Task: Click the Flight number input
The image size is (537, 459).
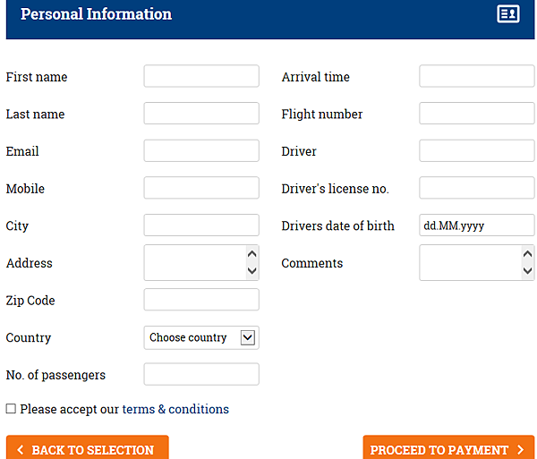Action: pos(477,114)
